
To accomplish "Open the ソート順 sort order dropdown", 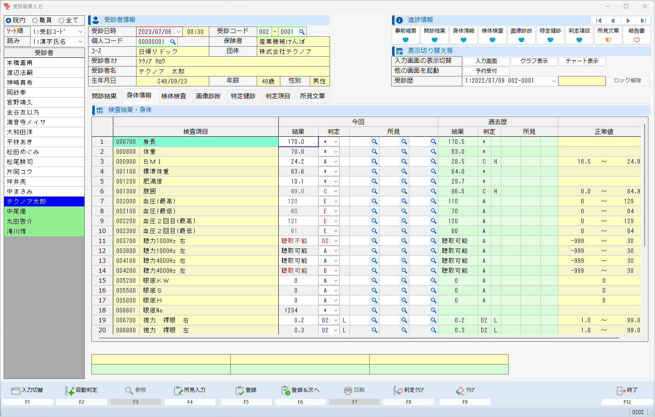I will pos(80,32).
